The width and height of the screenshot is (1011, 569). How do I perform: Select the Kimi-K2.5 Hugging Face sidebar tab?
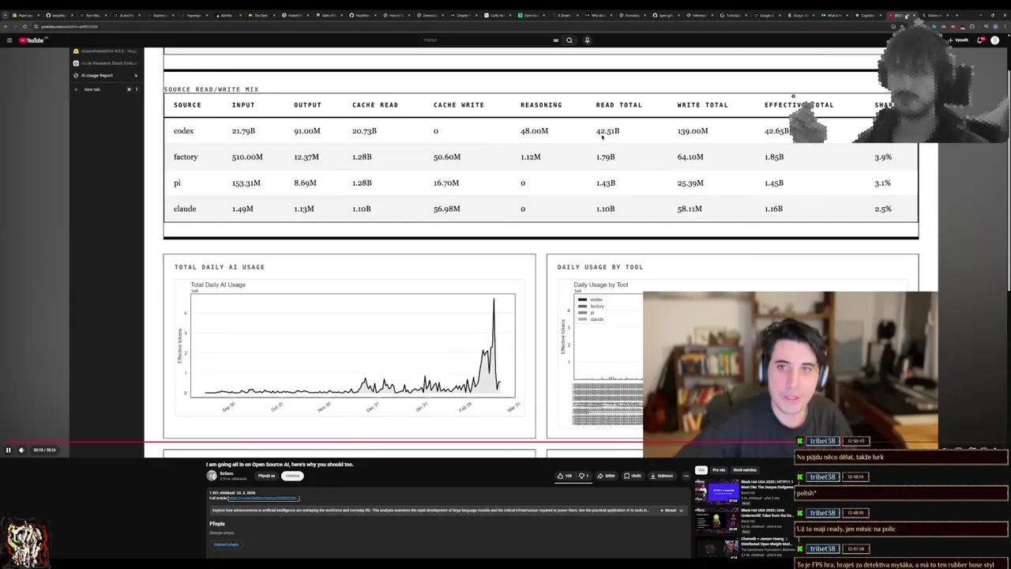[106, 51]
